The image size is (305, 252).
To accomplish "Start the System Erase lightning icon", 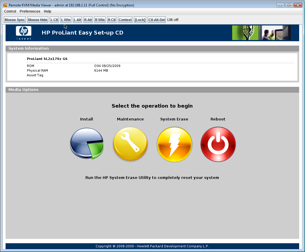I will tap(175, 144).
